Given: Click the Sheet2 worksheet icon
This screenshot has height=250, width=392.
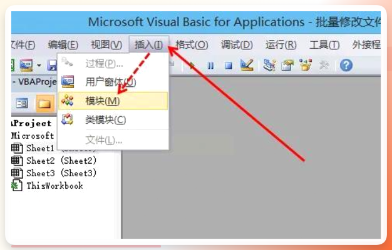Looking at the screenshot, I should (17, 161).
